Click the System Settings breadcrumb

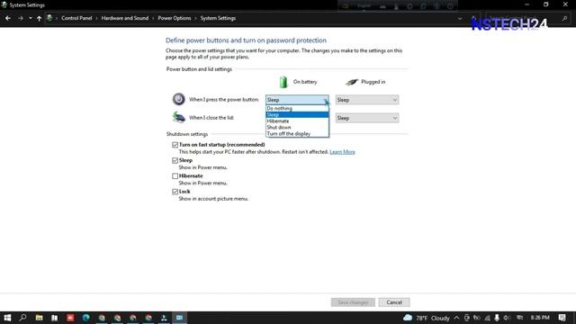218,18
